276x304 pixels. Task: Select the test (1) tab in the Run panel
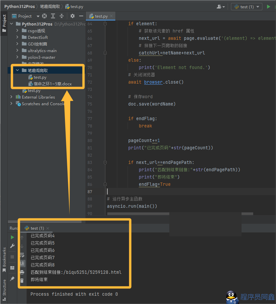37,228
